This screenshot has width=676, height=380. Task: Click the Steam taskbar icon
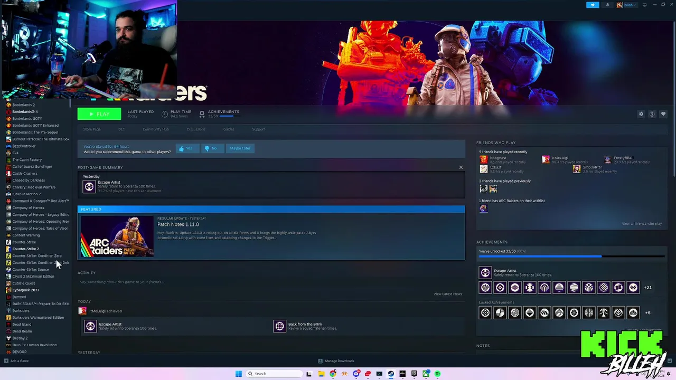click(x=391, y=374)
